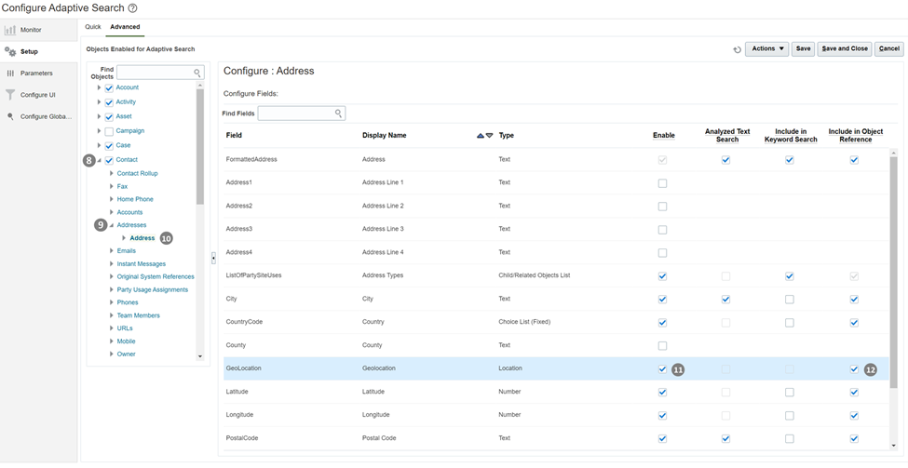Open the Party Usage Assignments link
Image resolution: width=908 pixels, height=468 pixels.
tap(152, 289)
